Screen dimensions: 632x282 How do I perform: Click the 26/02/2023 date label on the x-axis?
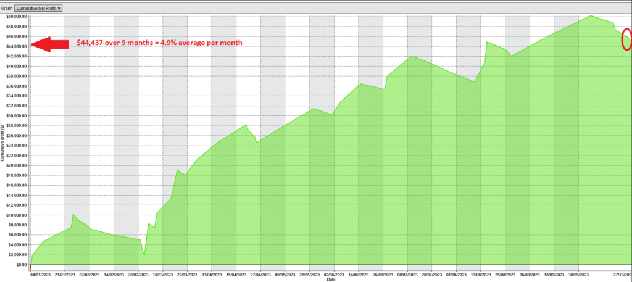pyautogui.click(x=138, y=274)
